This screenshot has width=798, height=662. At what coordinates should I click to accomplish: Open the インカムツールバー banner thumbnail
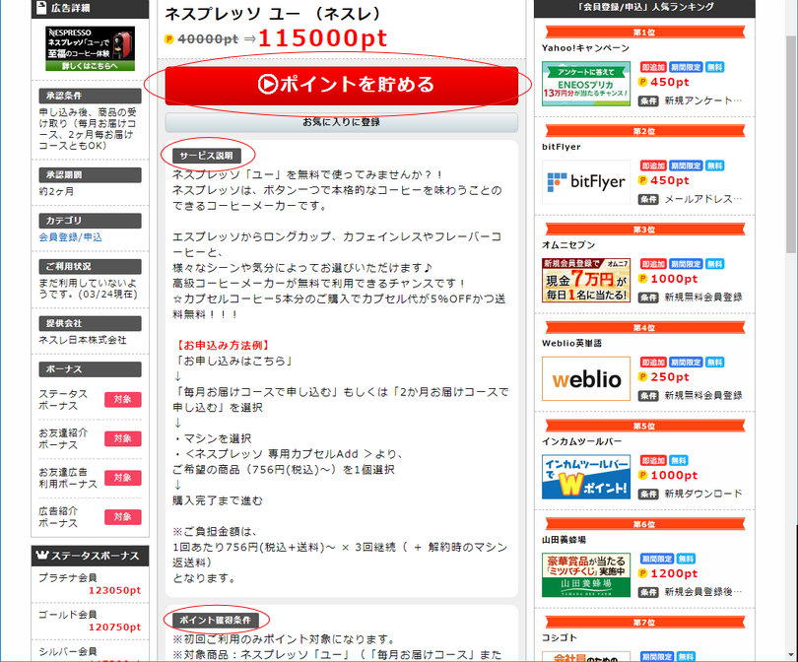[586, 477]
